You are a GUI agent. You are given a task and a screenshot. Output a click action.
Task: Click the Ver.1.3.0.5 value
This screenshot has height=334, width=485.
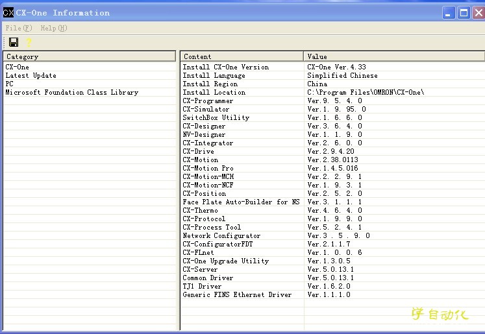pyautogui.click(x=329, y=261)
